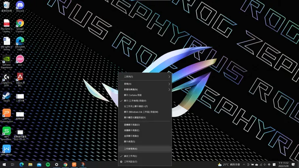This screenshot has height=168, width=299.
Task: Switch to Chrome on the taskbar
Action: coord(65,164)
